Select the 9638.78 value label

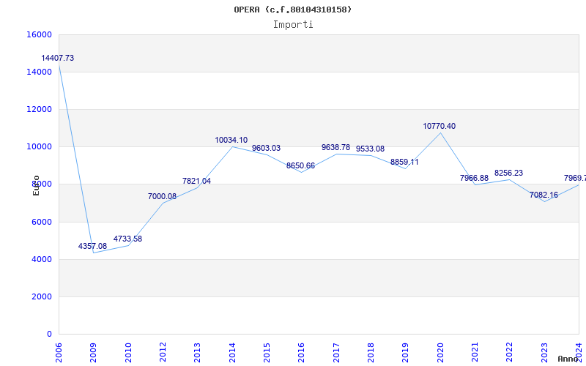(335, 148)
